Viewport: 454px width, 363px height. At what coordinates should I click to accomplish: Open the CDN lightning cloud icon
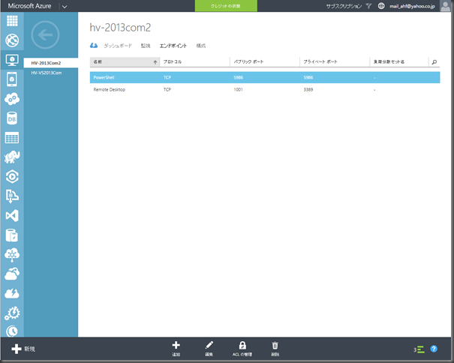12,293
